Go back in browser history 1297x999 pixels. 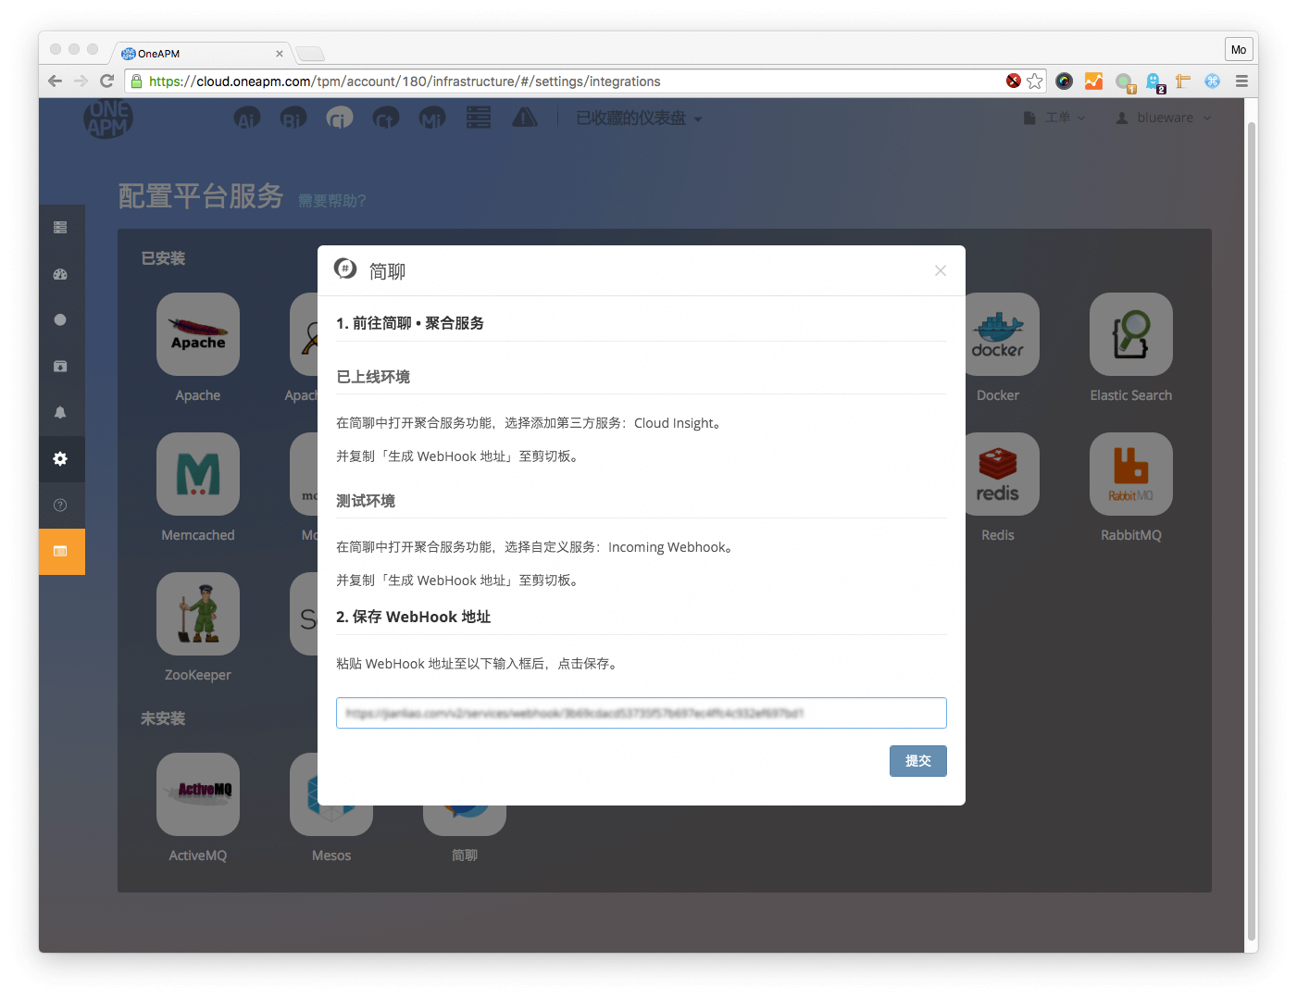point(56,81)
